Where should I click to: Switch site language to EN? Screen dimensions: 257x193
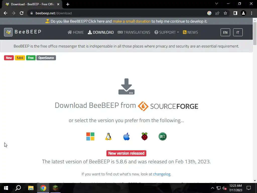pyautogui.click(x=225, y=32)
